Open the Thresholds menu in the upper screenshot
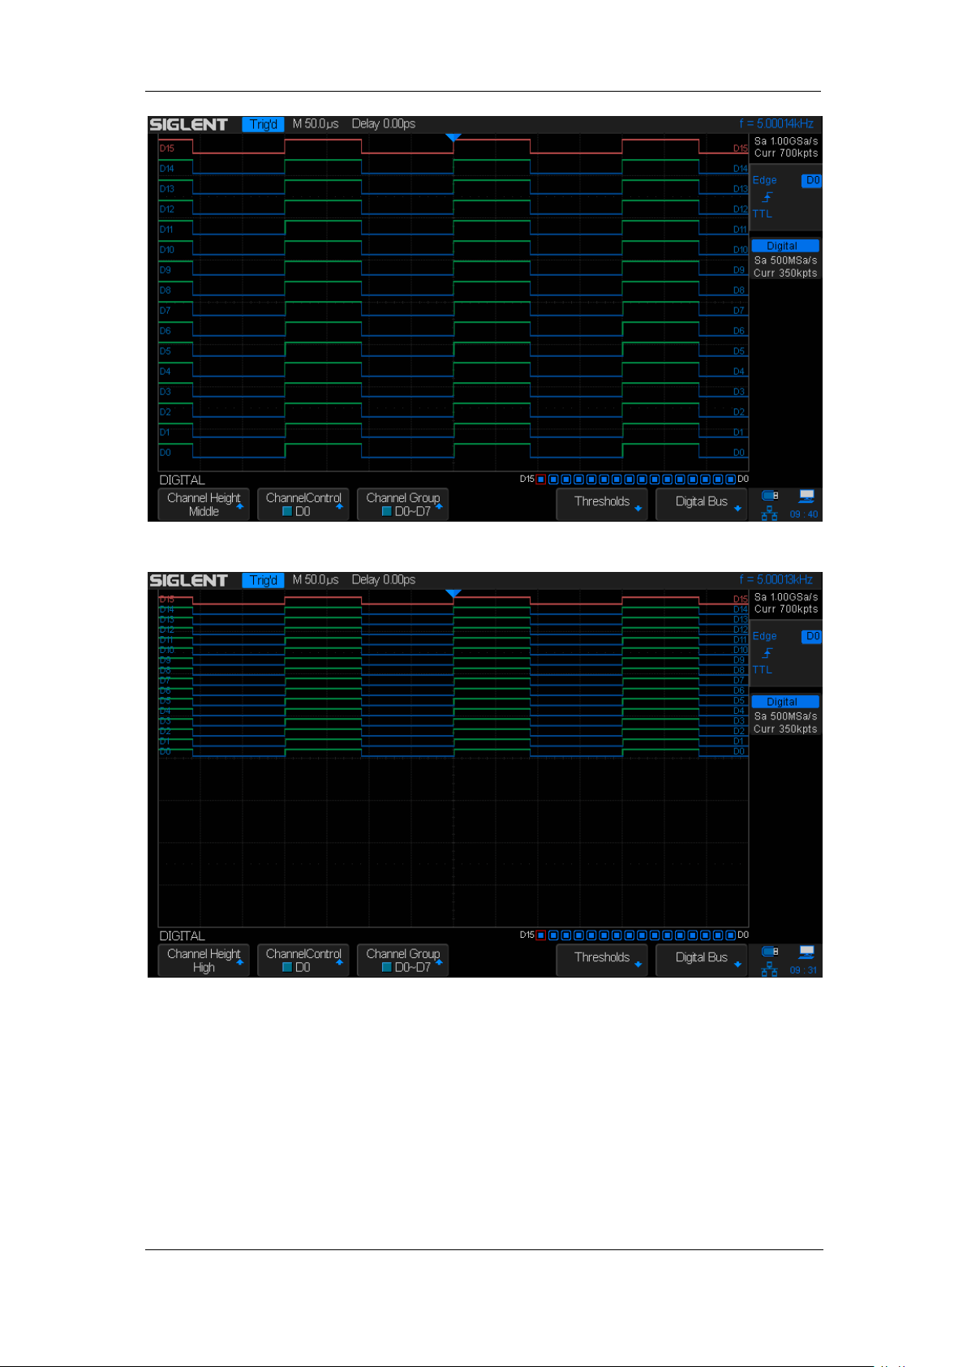 click(x=602, y=504)
